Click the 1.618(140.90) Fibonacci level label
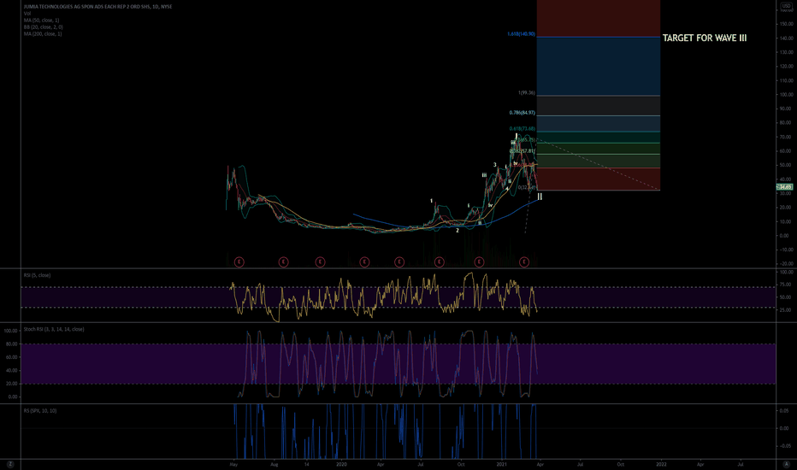This screenshot has height=470, width=797. coord(521,34)
